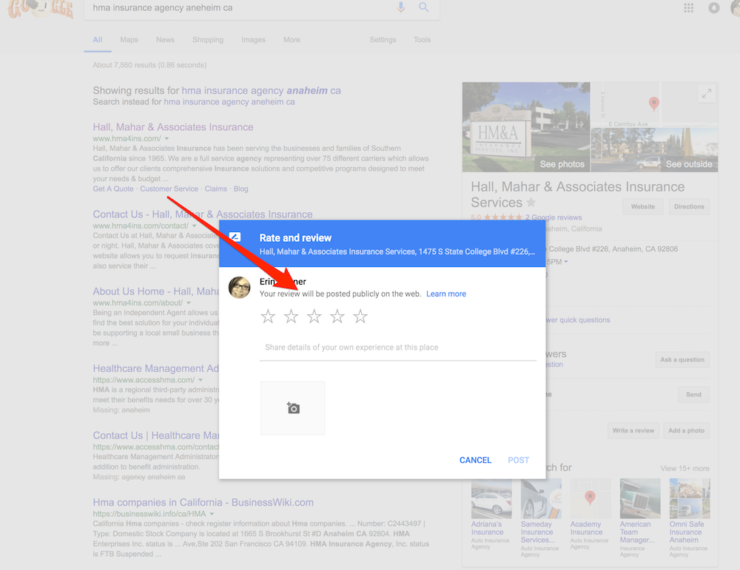Open Adriana's Insurance related result

click(x=491, y=514)
